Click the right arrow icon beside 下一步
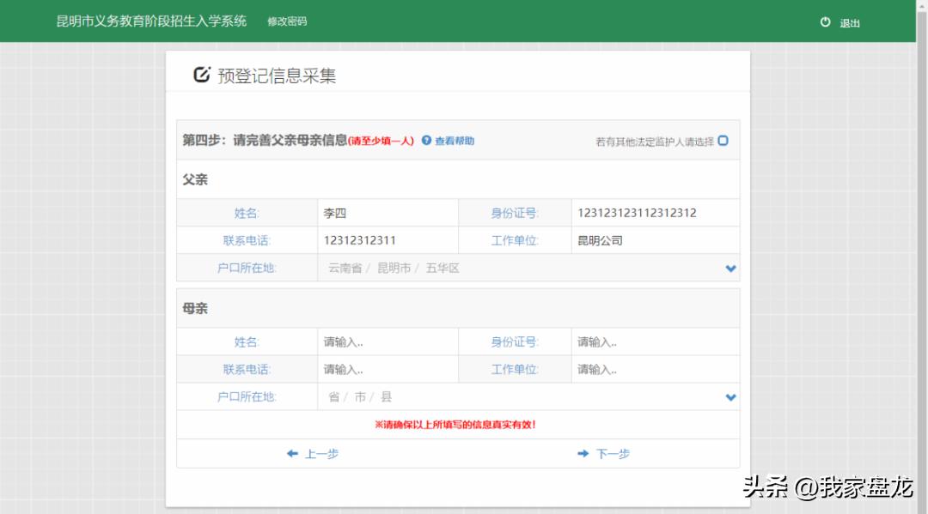The width and height of the screenshot is (928, 514). pyautogui.click(x=583, y=453)
